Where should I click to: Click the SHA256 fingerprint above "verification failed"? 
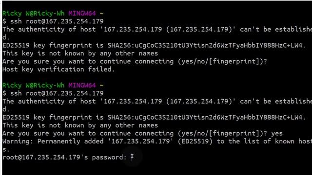tap(206, 45)
